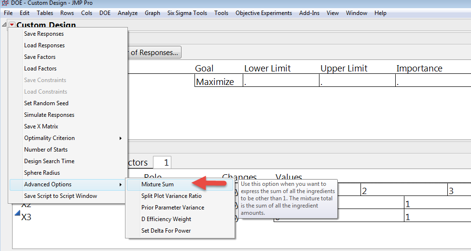Click the Number of Responses button
The width and height of the screenshot is (471, 251).
[x=154, y=52]
